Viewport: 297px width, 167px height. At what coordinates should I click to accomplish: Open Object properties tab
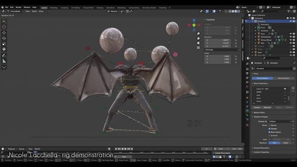[247, 98]
